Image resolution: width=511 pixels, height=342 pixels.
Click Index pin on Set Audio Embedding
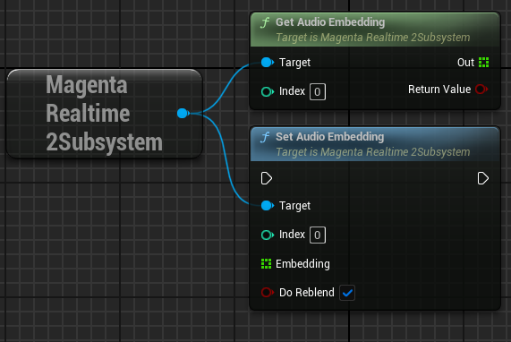click(x=268, y=235)
